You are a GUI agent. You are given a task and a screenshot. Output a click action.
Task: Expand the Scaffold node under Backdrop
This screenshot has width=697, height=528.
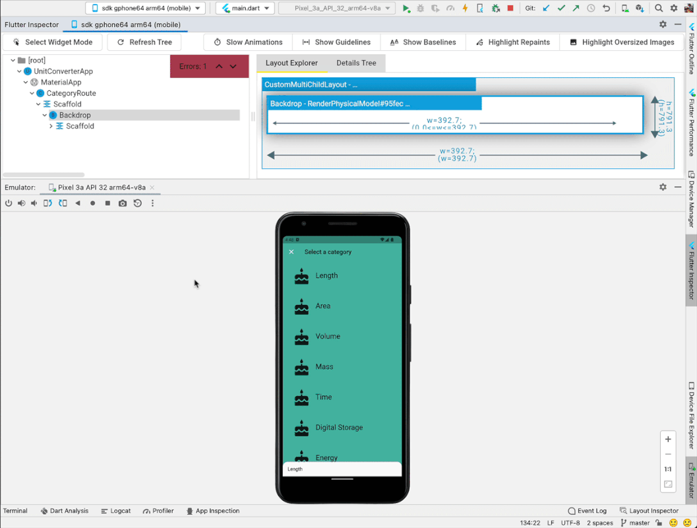coord(51,126)
